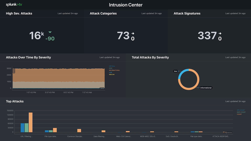251x141 pixels.
Task: Click the Attack Categories trend arrow
Action: tap(133, 33)
